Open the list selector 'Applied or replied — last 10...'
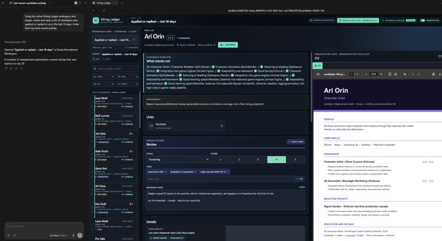This screenshot has width=442, height=241. click(x=115, y=40)
